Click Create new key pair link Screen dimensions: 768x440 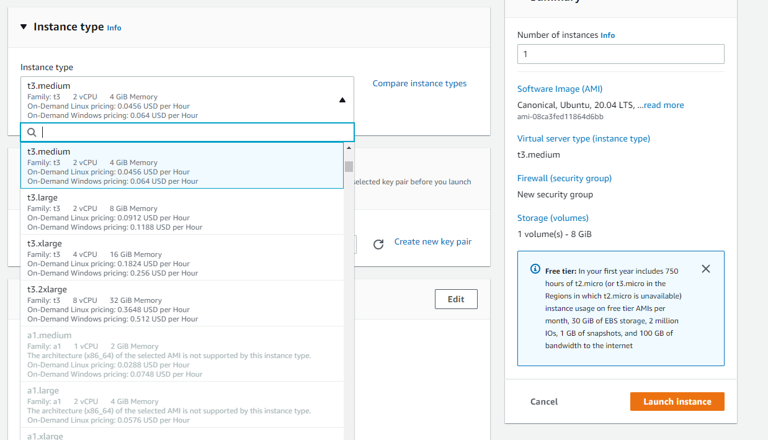(x=432, y=241)
